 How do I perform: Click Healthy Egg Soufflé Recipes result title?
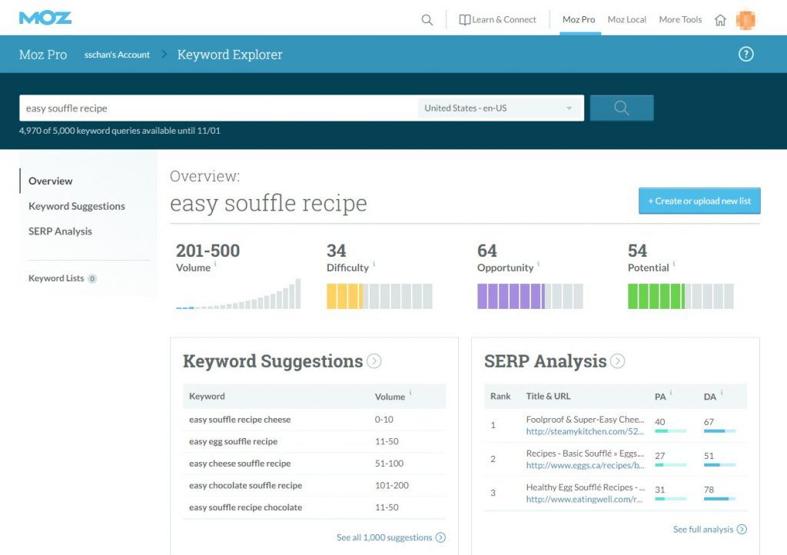tap(585, 487)
